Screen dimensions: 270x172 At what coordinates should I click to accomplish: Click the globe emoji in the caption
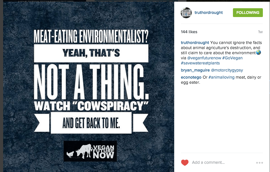coord(259,53)
